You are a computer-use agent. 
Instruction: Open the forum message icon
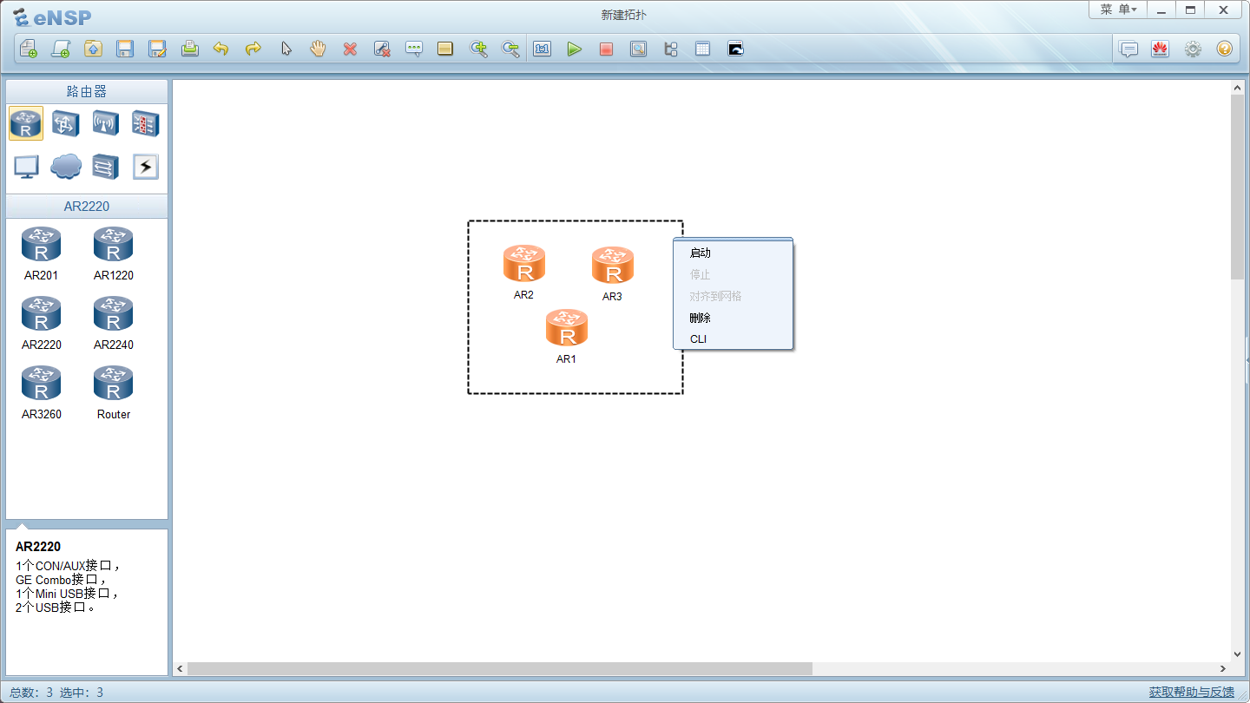pyautogui.click(x=1128, y=49)
